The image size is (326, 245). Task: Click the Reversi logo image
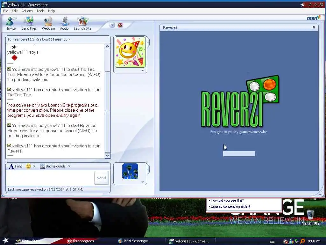[x=240, y=101]
